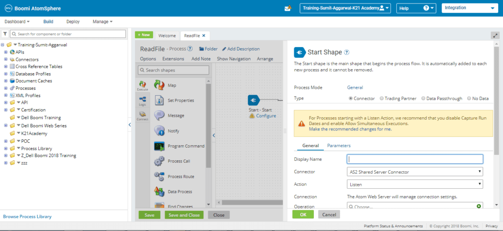Click the OK button
The width and height of the screenshot is (503, 231).
(x=303, y=215)
